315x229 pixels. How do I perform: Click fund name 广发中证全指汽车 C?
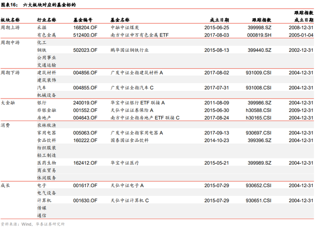[132, 88]
